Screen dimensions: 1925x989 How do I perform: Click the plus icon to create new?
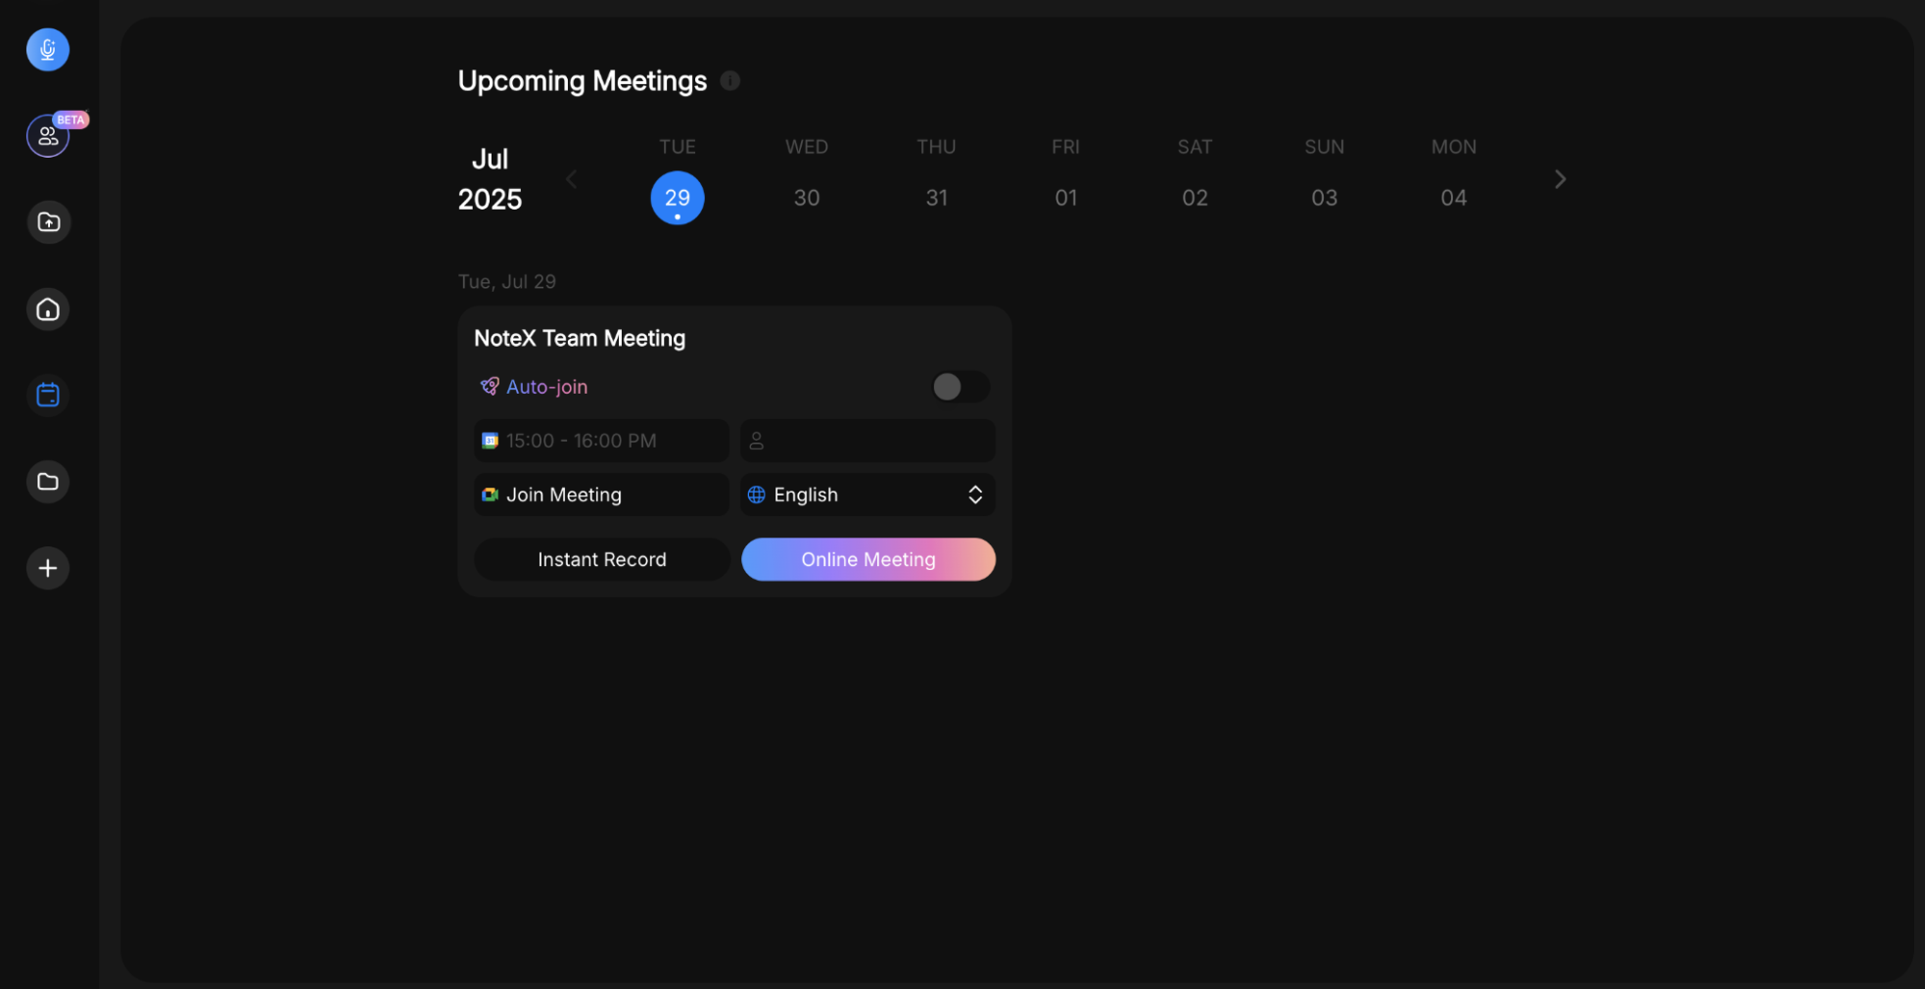(47, 567)
